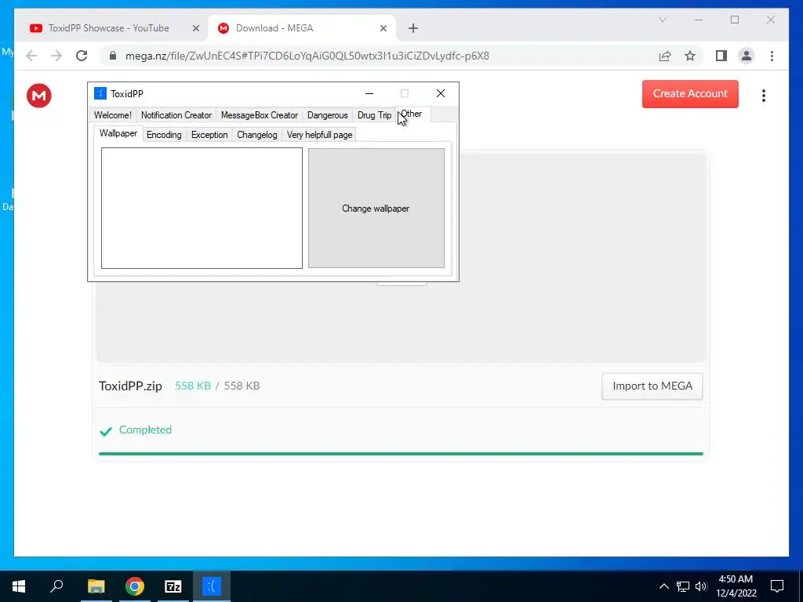This screenshot has width=803, height=602.
Task: Open 7-Zip from the taskbar
Action: [173, 586]
